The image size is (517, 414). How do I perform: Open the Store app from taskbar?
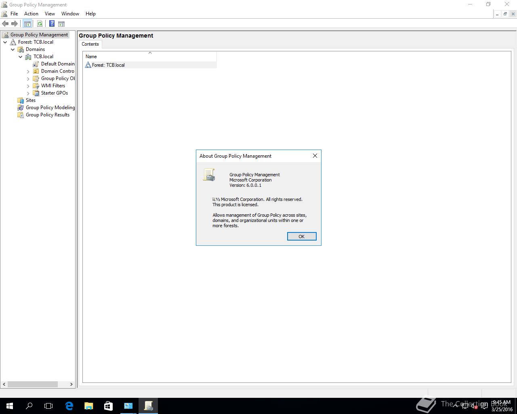[108, 406]
